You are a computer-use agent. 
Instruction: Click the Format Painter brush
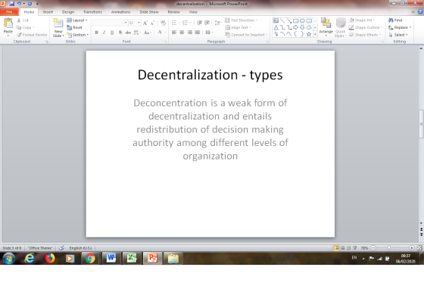click(x=32, y=35)
